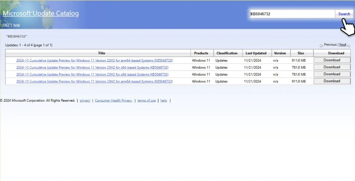
Task: Click the Next page arrow icon
Action: click(349, 45)
